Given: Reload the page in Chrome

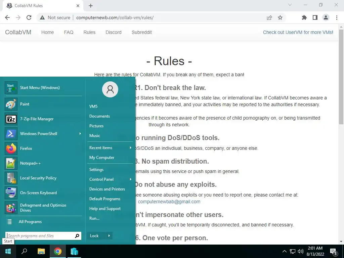Looking at the screenshot, I should pos(29,17).
